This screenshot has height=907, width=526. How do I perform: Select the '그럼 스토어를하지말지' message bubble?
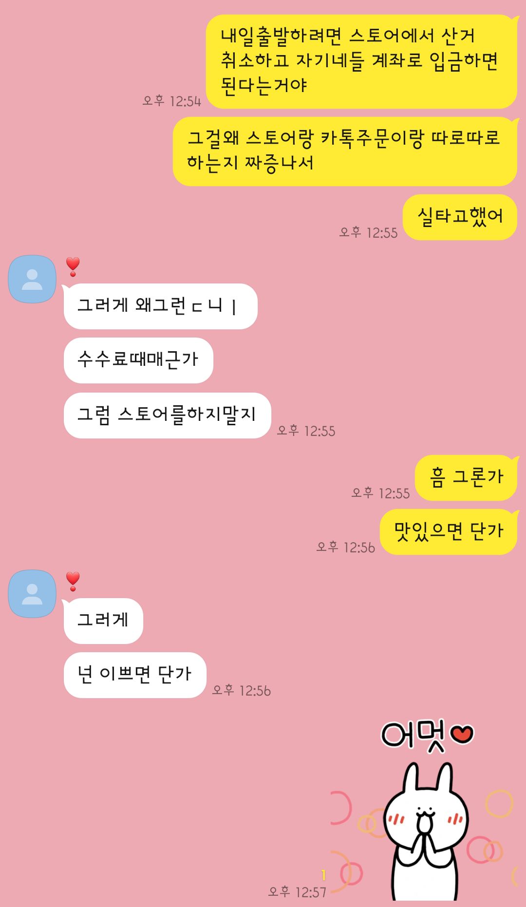tap(167, 416)
